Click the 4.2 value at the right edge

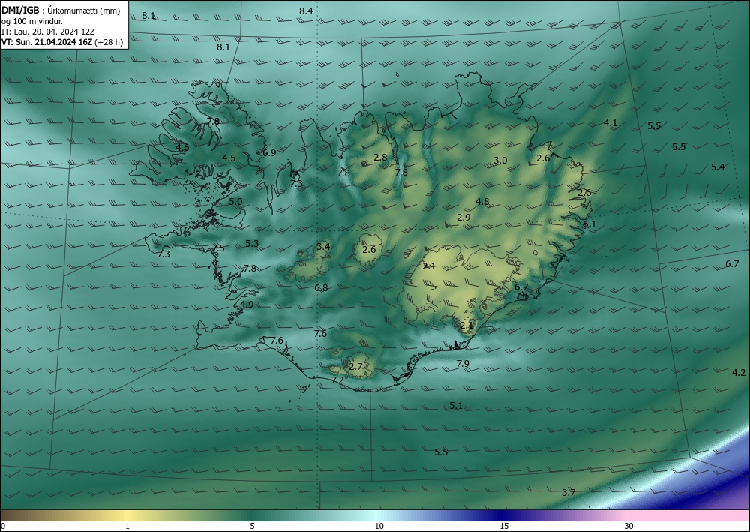coord(739,373)
